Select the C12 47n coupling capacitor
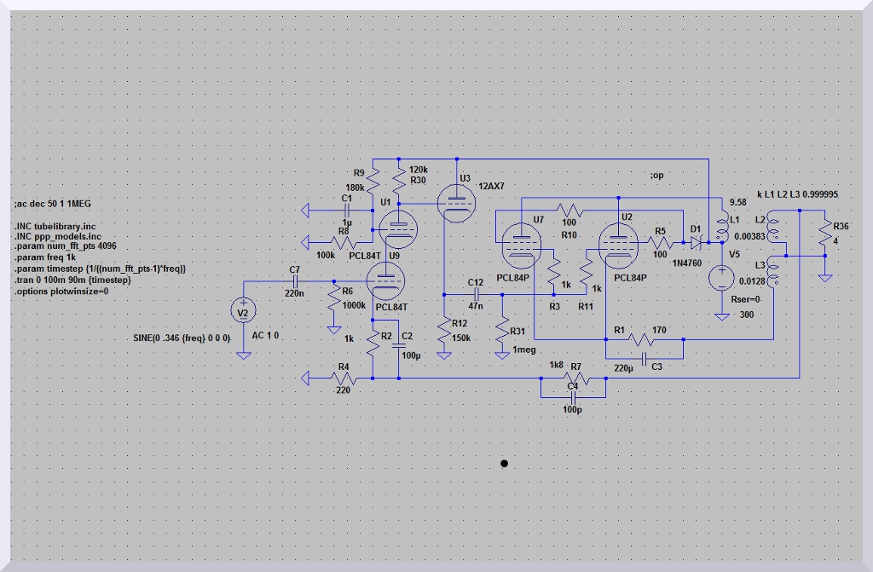The height and width of the screenshot is (572, 873). [x=476, y=294]
